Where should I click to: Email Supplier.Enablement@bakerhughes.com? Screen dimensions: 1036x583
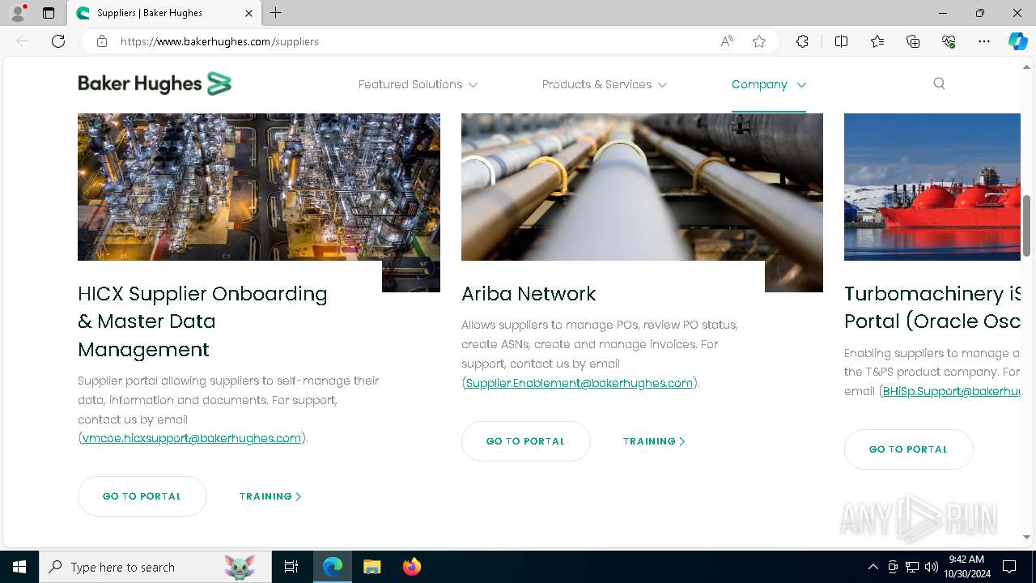click(x=580, y=383)
